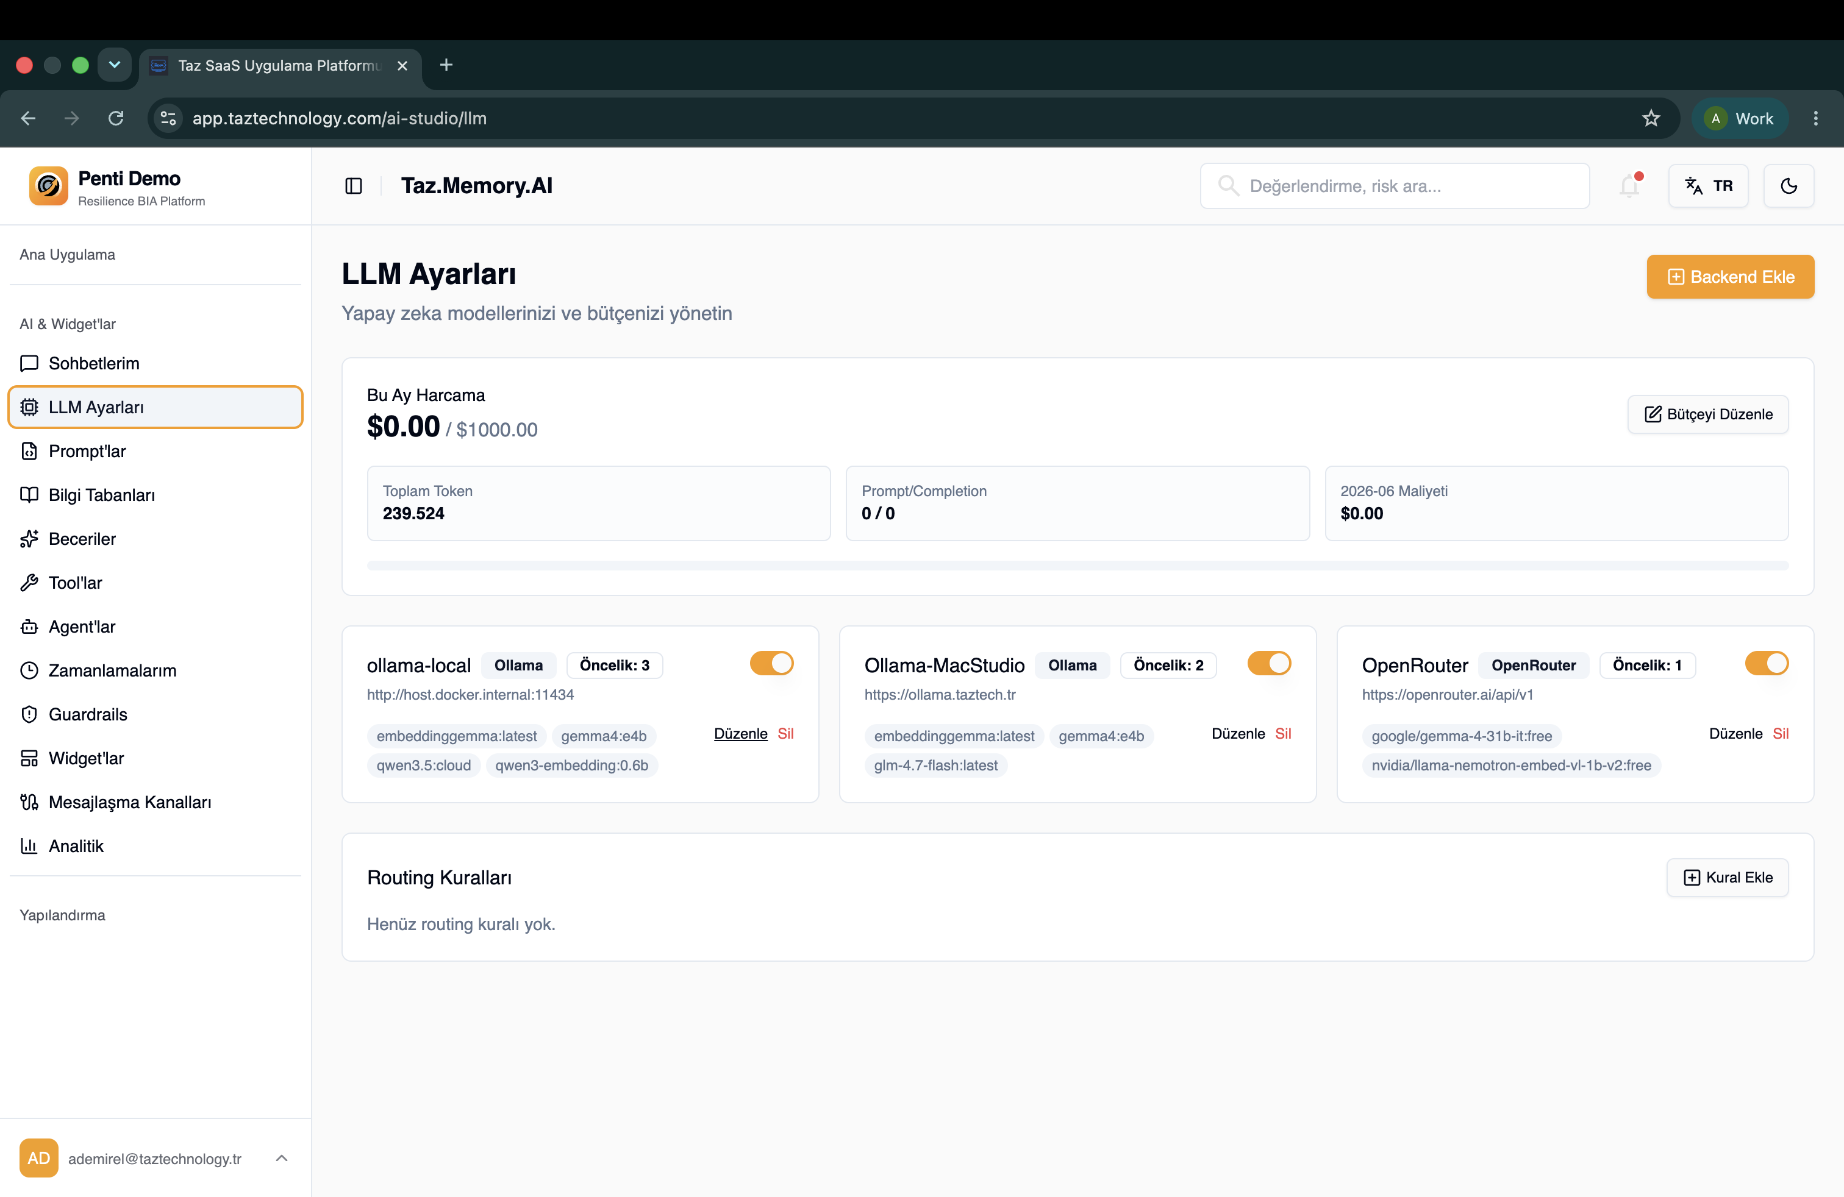Image resolution: width=1844 pixels, height=1197 pixels.
Task: Reload the browser page
Action: click(x=116, y=118)
